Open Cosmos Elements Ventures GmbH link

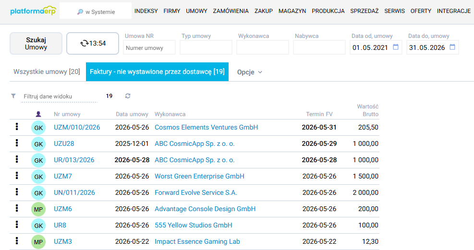(x=207, y=128)
